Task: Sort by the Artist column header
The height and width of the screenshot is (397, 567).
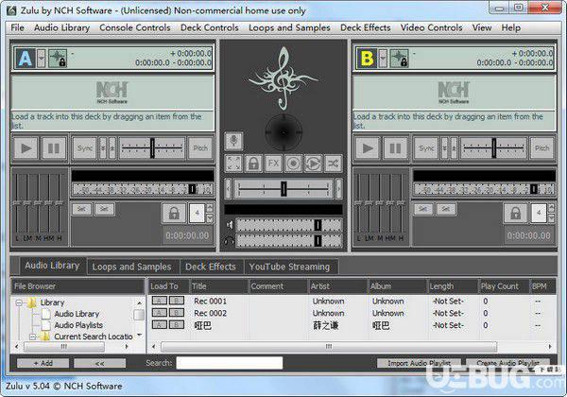Action: pyautogui.click(x=337, y=286)
